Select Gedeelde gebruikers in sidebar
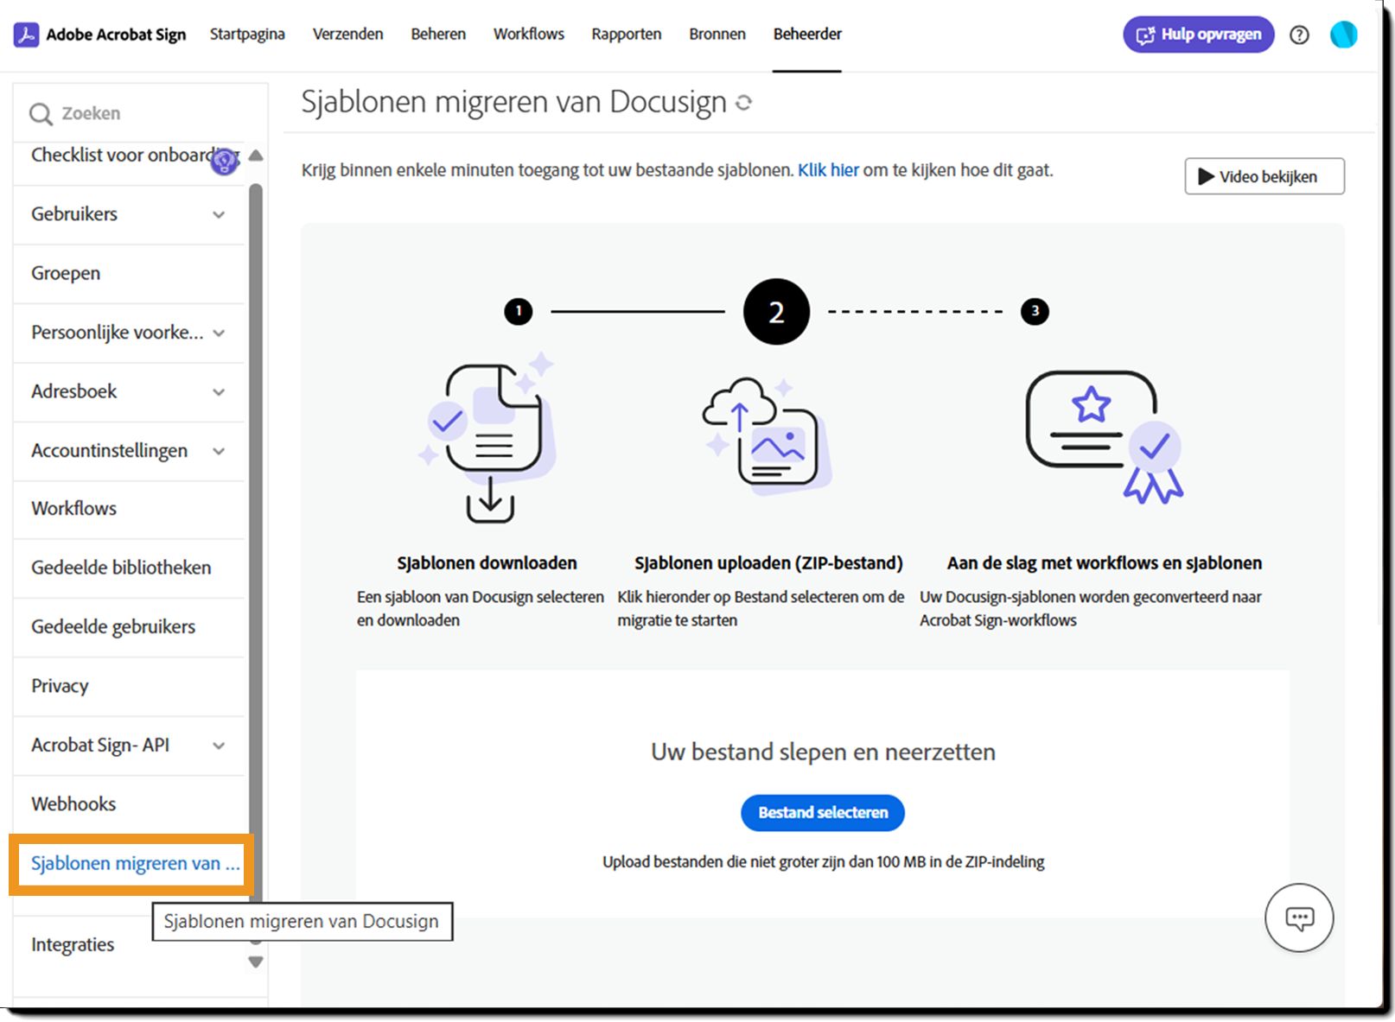The width and height of the screenshot is (1395, 1022). tap(128, 627)
